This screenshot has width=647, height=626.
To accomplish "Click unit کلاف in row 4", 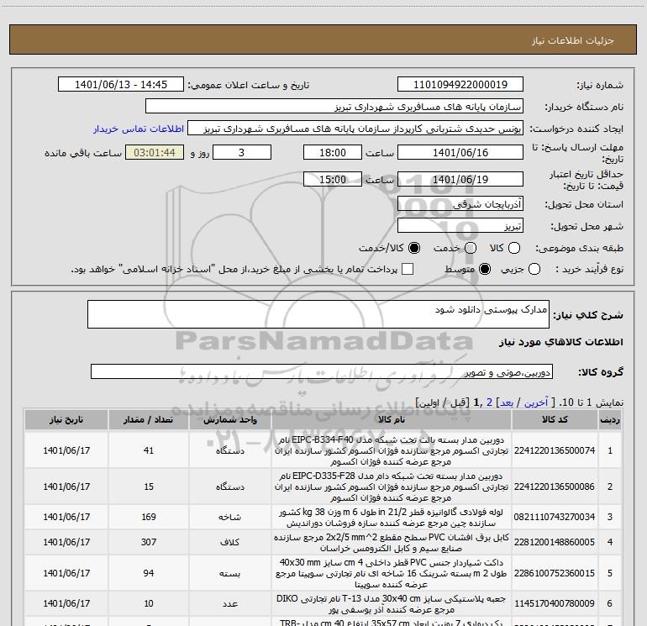I will coord(230,542).
